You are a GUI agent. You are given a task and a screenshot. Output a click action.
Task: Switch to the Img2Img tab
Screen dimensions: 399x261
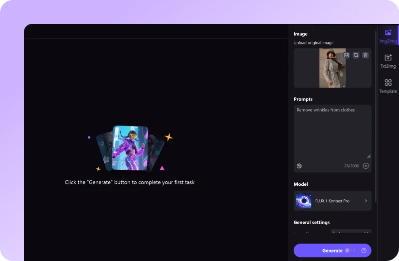(388, 36)
